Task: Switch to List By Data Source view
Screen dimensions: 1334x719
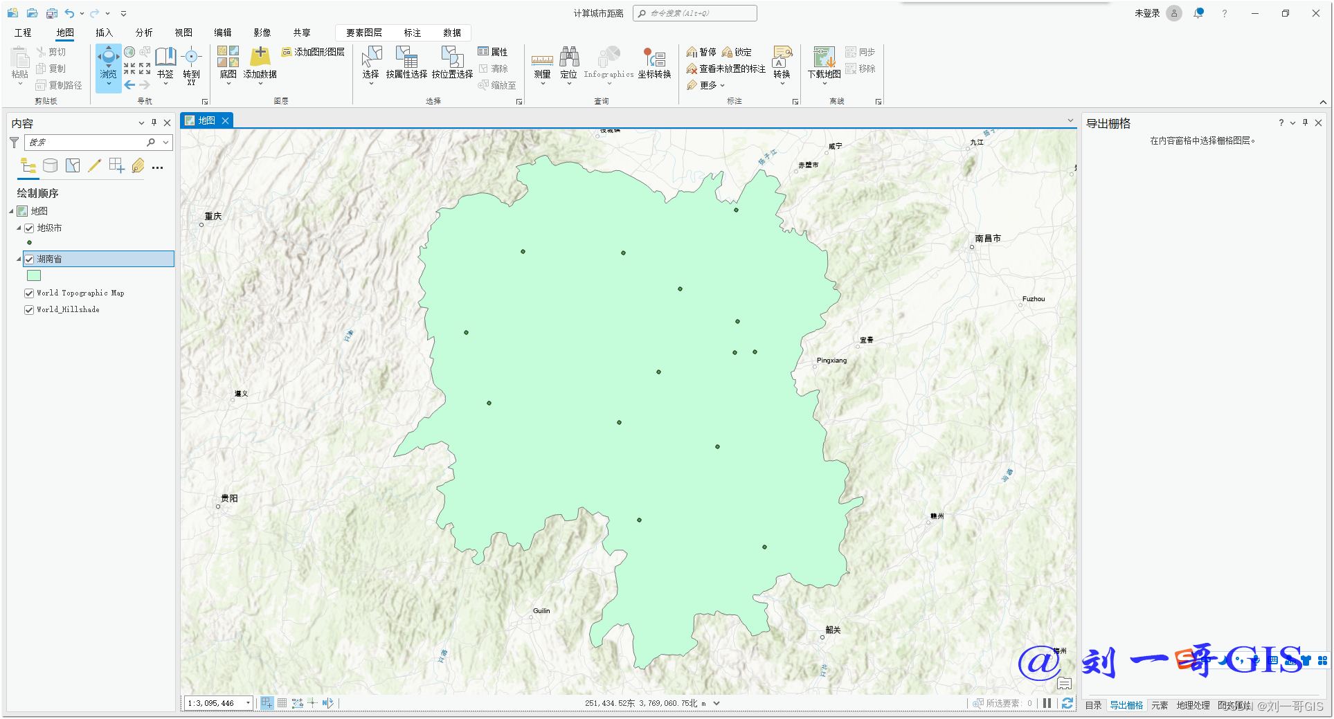Action: pos(50,165)
